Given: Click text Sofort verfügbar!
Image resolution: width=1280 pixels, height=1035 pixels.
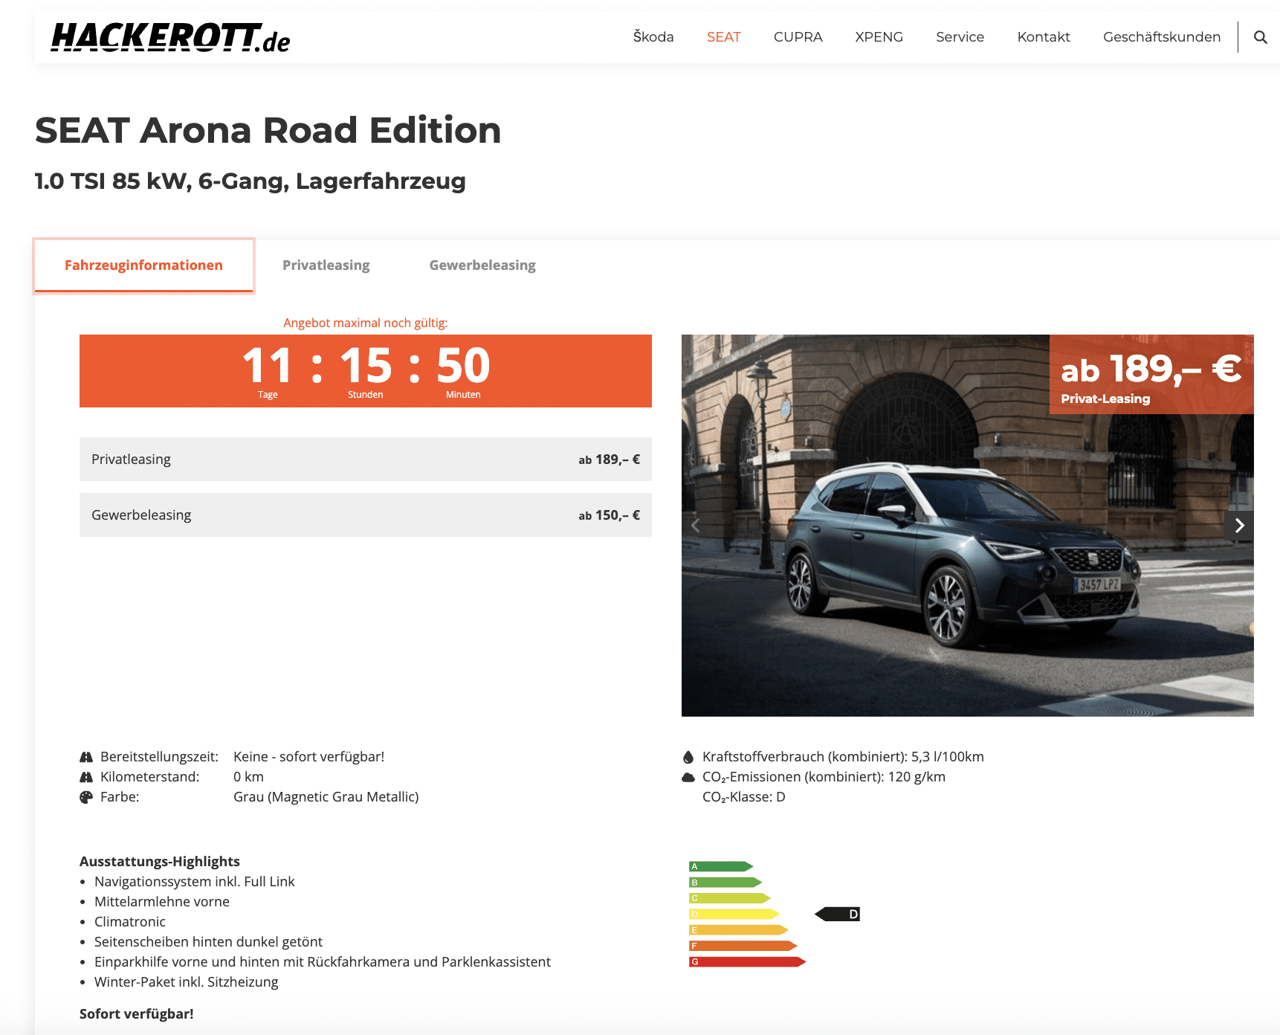Looking at the screenshot, I should [137, 1014].
